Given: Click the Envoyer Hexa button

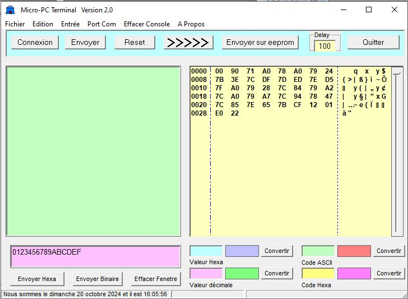Looking at the screenshot, I should click(x=37, y=279).
